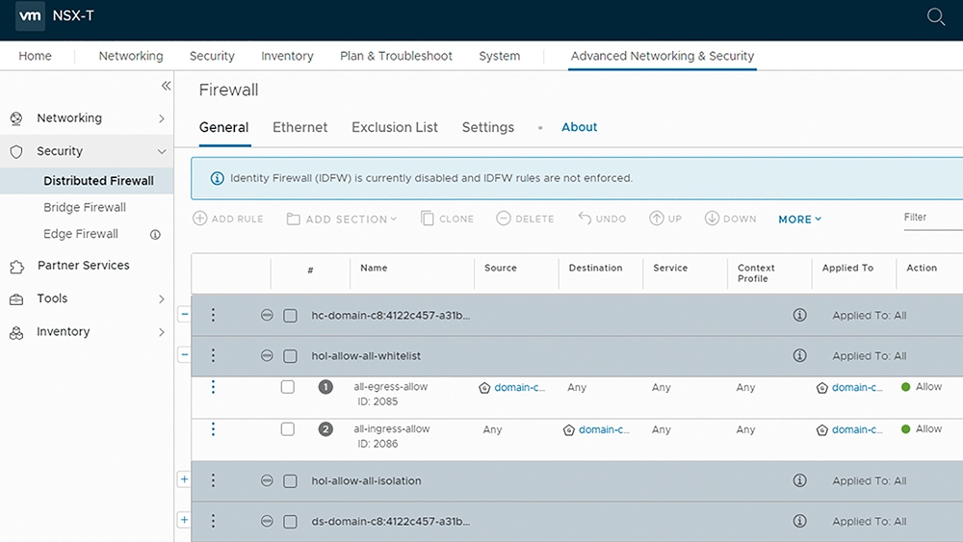The image size is (963, 542).
Task: Open the top Networking menu
Action: pos(131,56)
